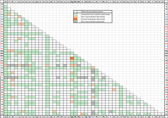Select the 'Complete binary system optimized' legend text
This screenshot has height=118, width=168.
(95, 14)
